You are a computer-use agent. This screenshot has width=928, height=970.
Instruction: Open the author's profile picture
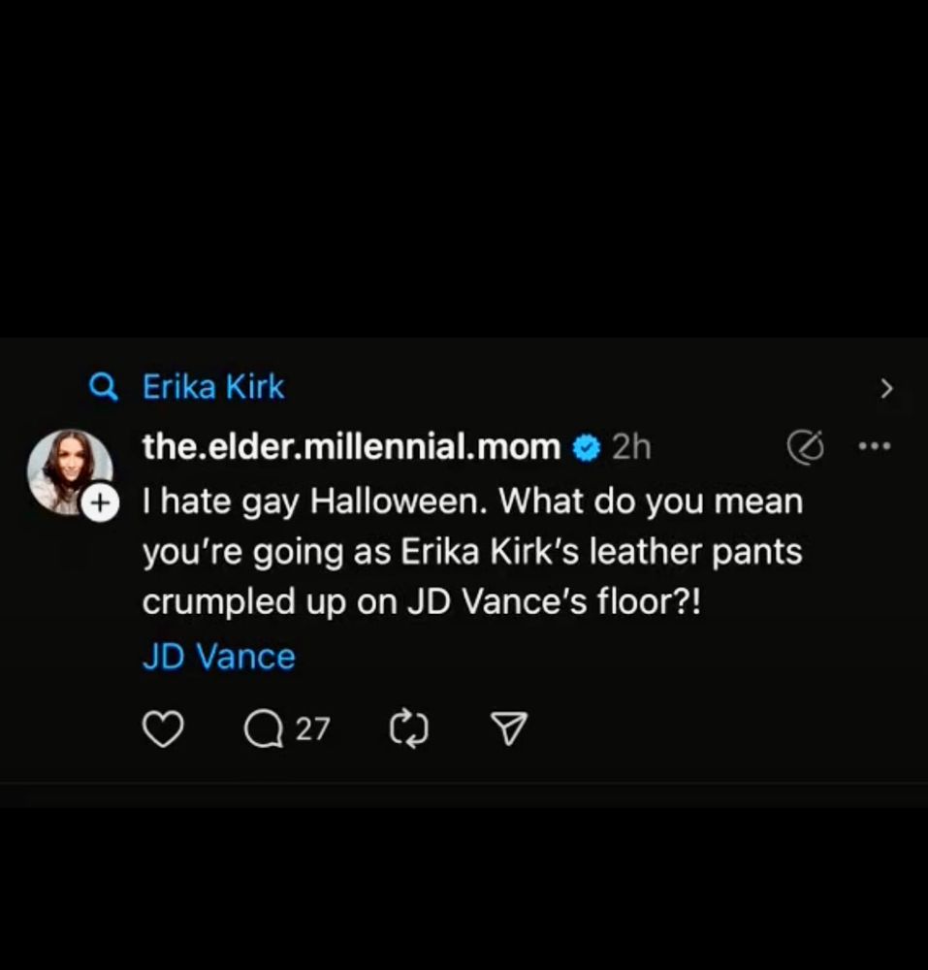click(x=68, y=469)
